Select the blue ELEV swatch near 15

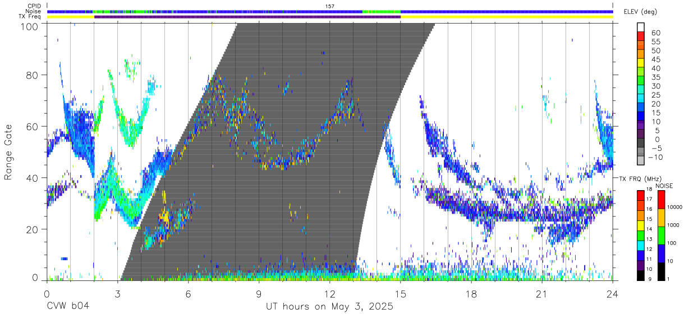coord(641,117)
